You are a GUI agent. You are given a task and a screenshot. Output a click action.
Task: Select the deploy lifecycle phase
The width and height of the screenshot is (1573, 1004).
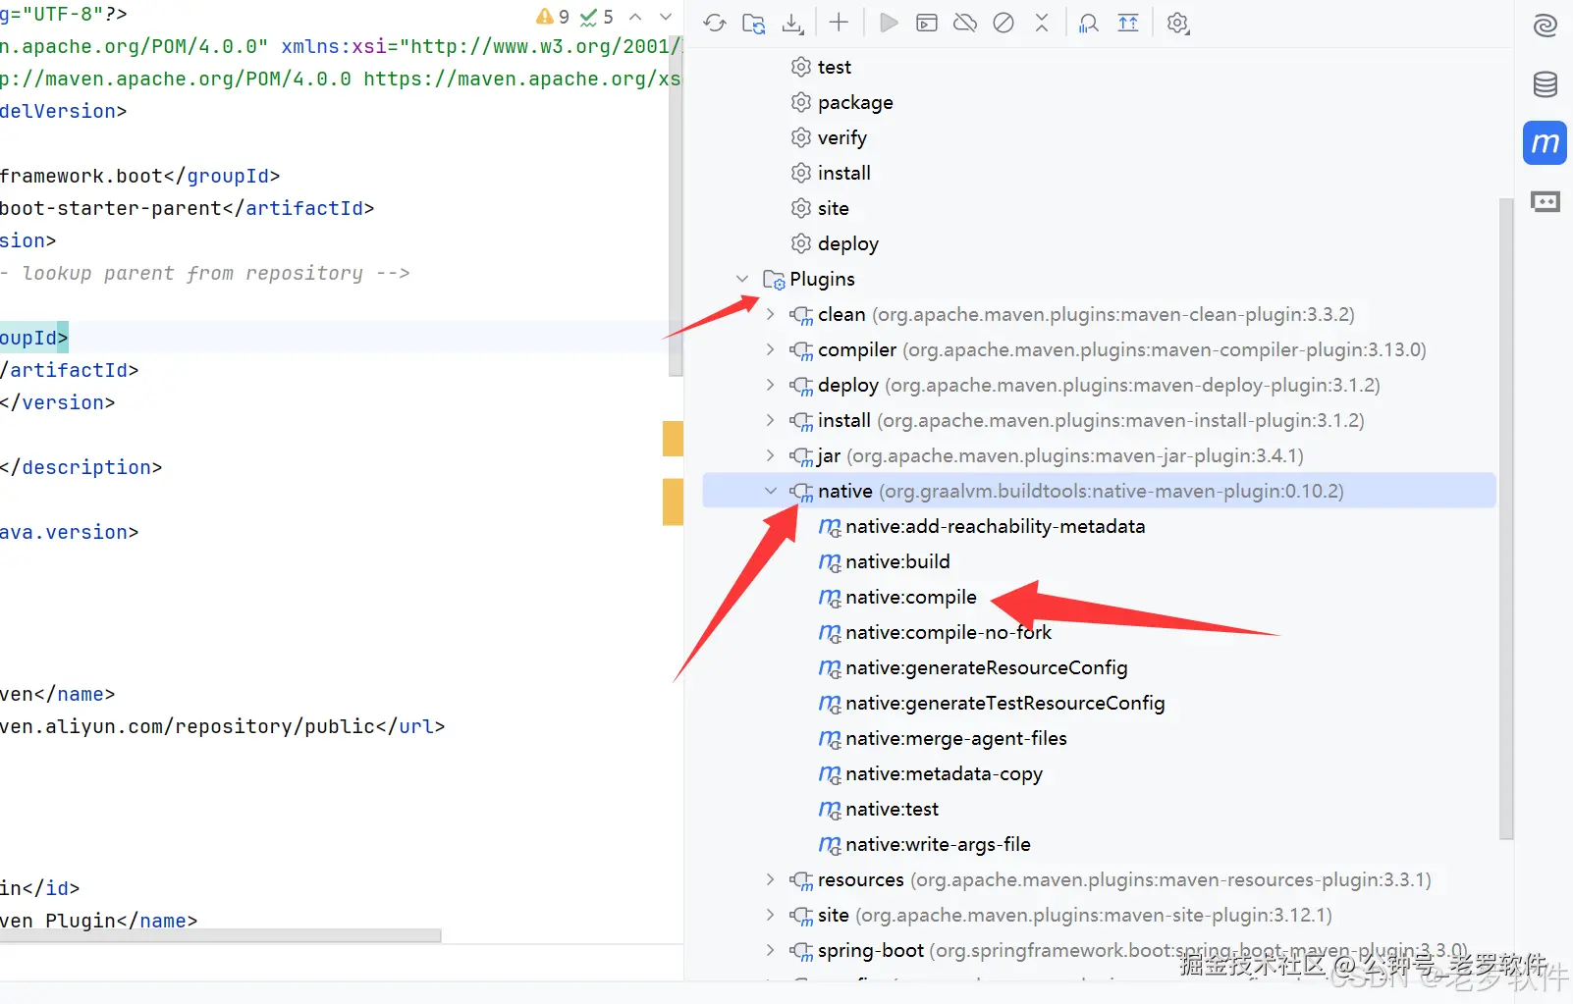(x=835, y=243)
